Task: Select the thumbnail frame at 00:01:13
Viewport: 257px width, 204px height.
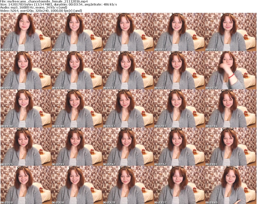Action: point(128,70)
